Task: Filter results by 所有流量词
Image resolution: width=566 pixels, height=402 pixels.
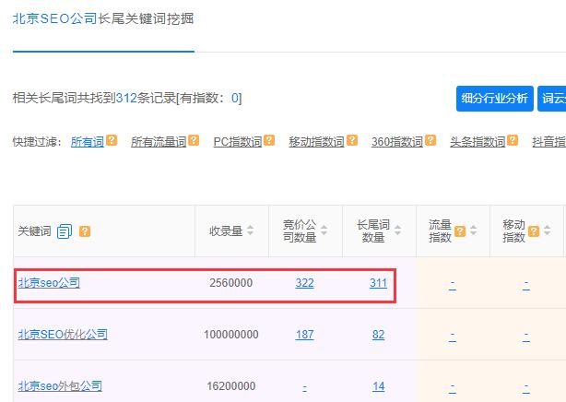Action: pos(159,142)
